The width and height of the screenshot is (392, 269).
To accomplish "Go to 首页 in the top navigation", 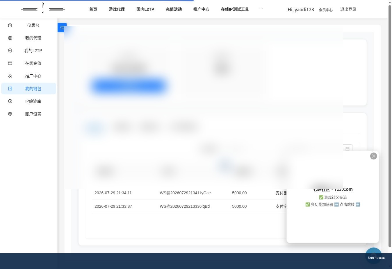I will [x=93, y=9].
